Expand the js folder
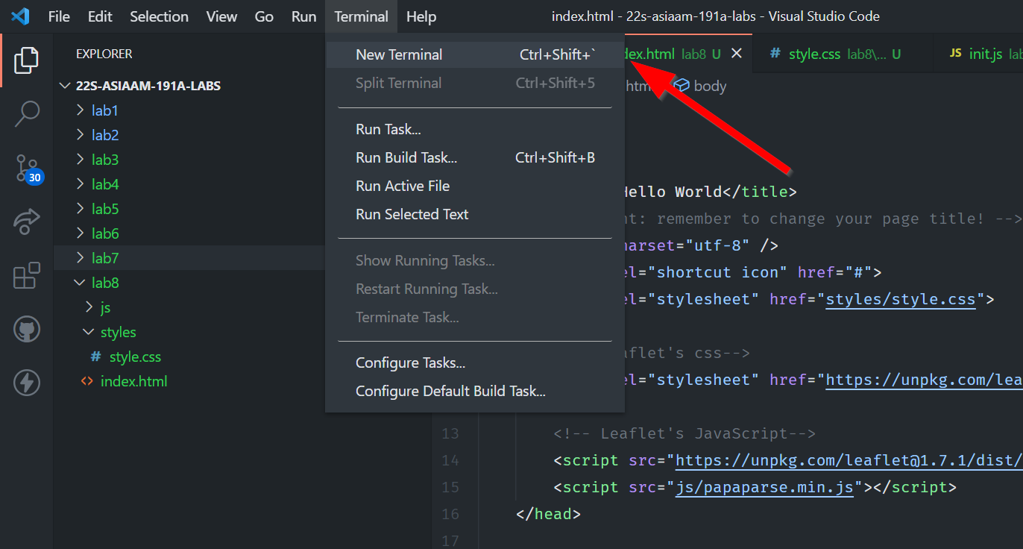This screenshot has height=549, width=1023. 105,307
